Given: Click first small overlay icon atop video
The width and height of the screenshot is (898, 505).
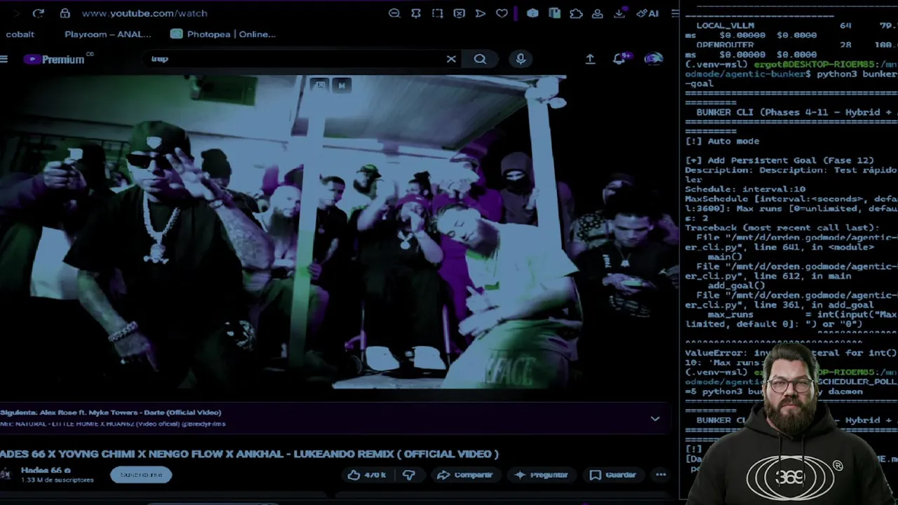Looking at the screenshot, I should (x=320, y=85).
